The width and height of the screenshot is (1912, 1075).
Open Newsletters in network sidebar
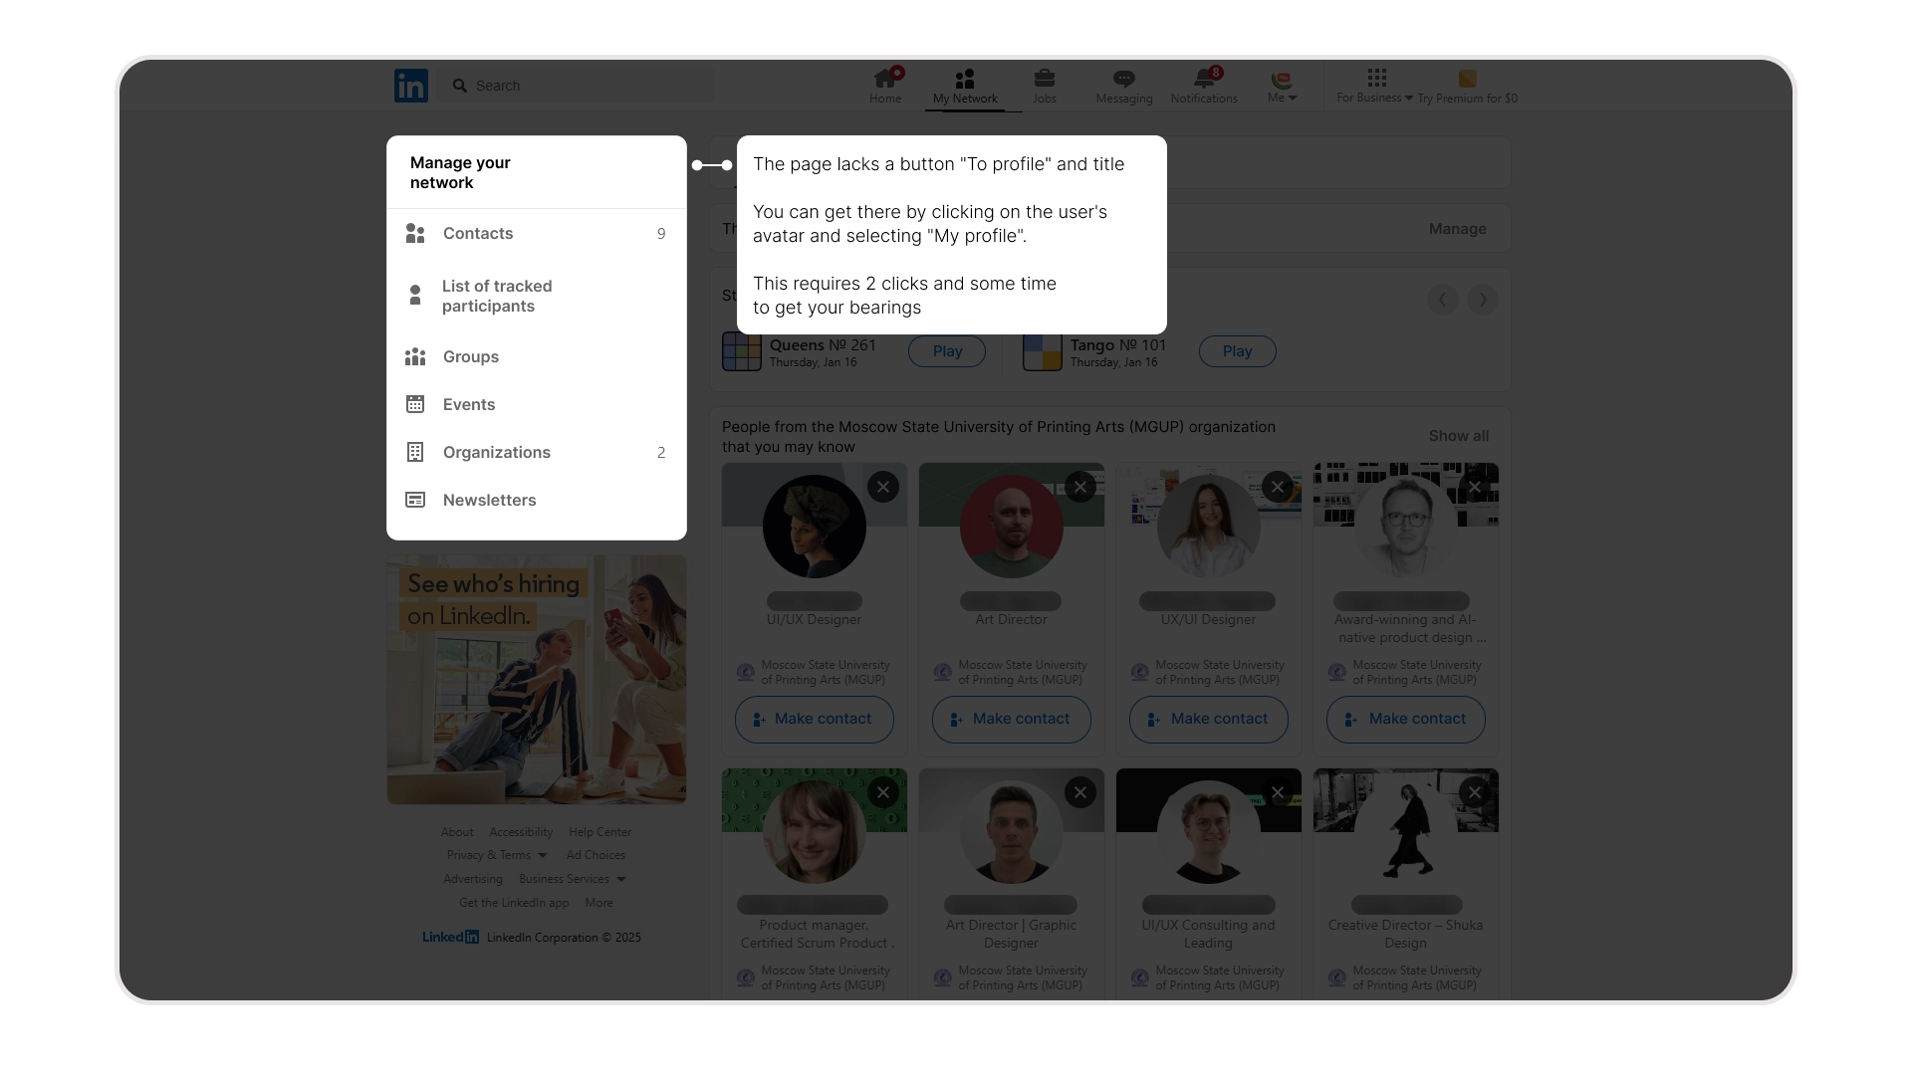click(489, 500)
